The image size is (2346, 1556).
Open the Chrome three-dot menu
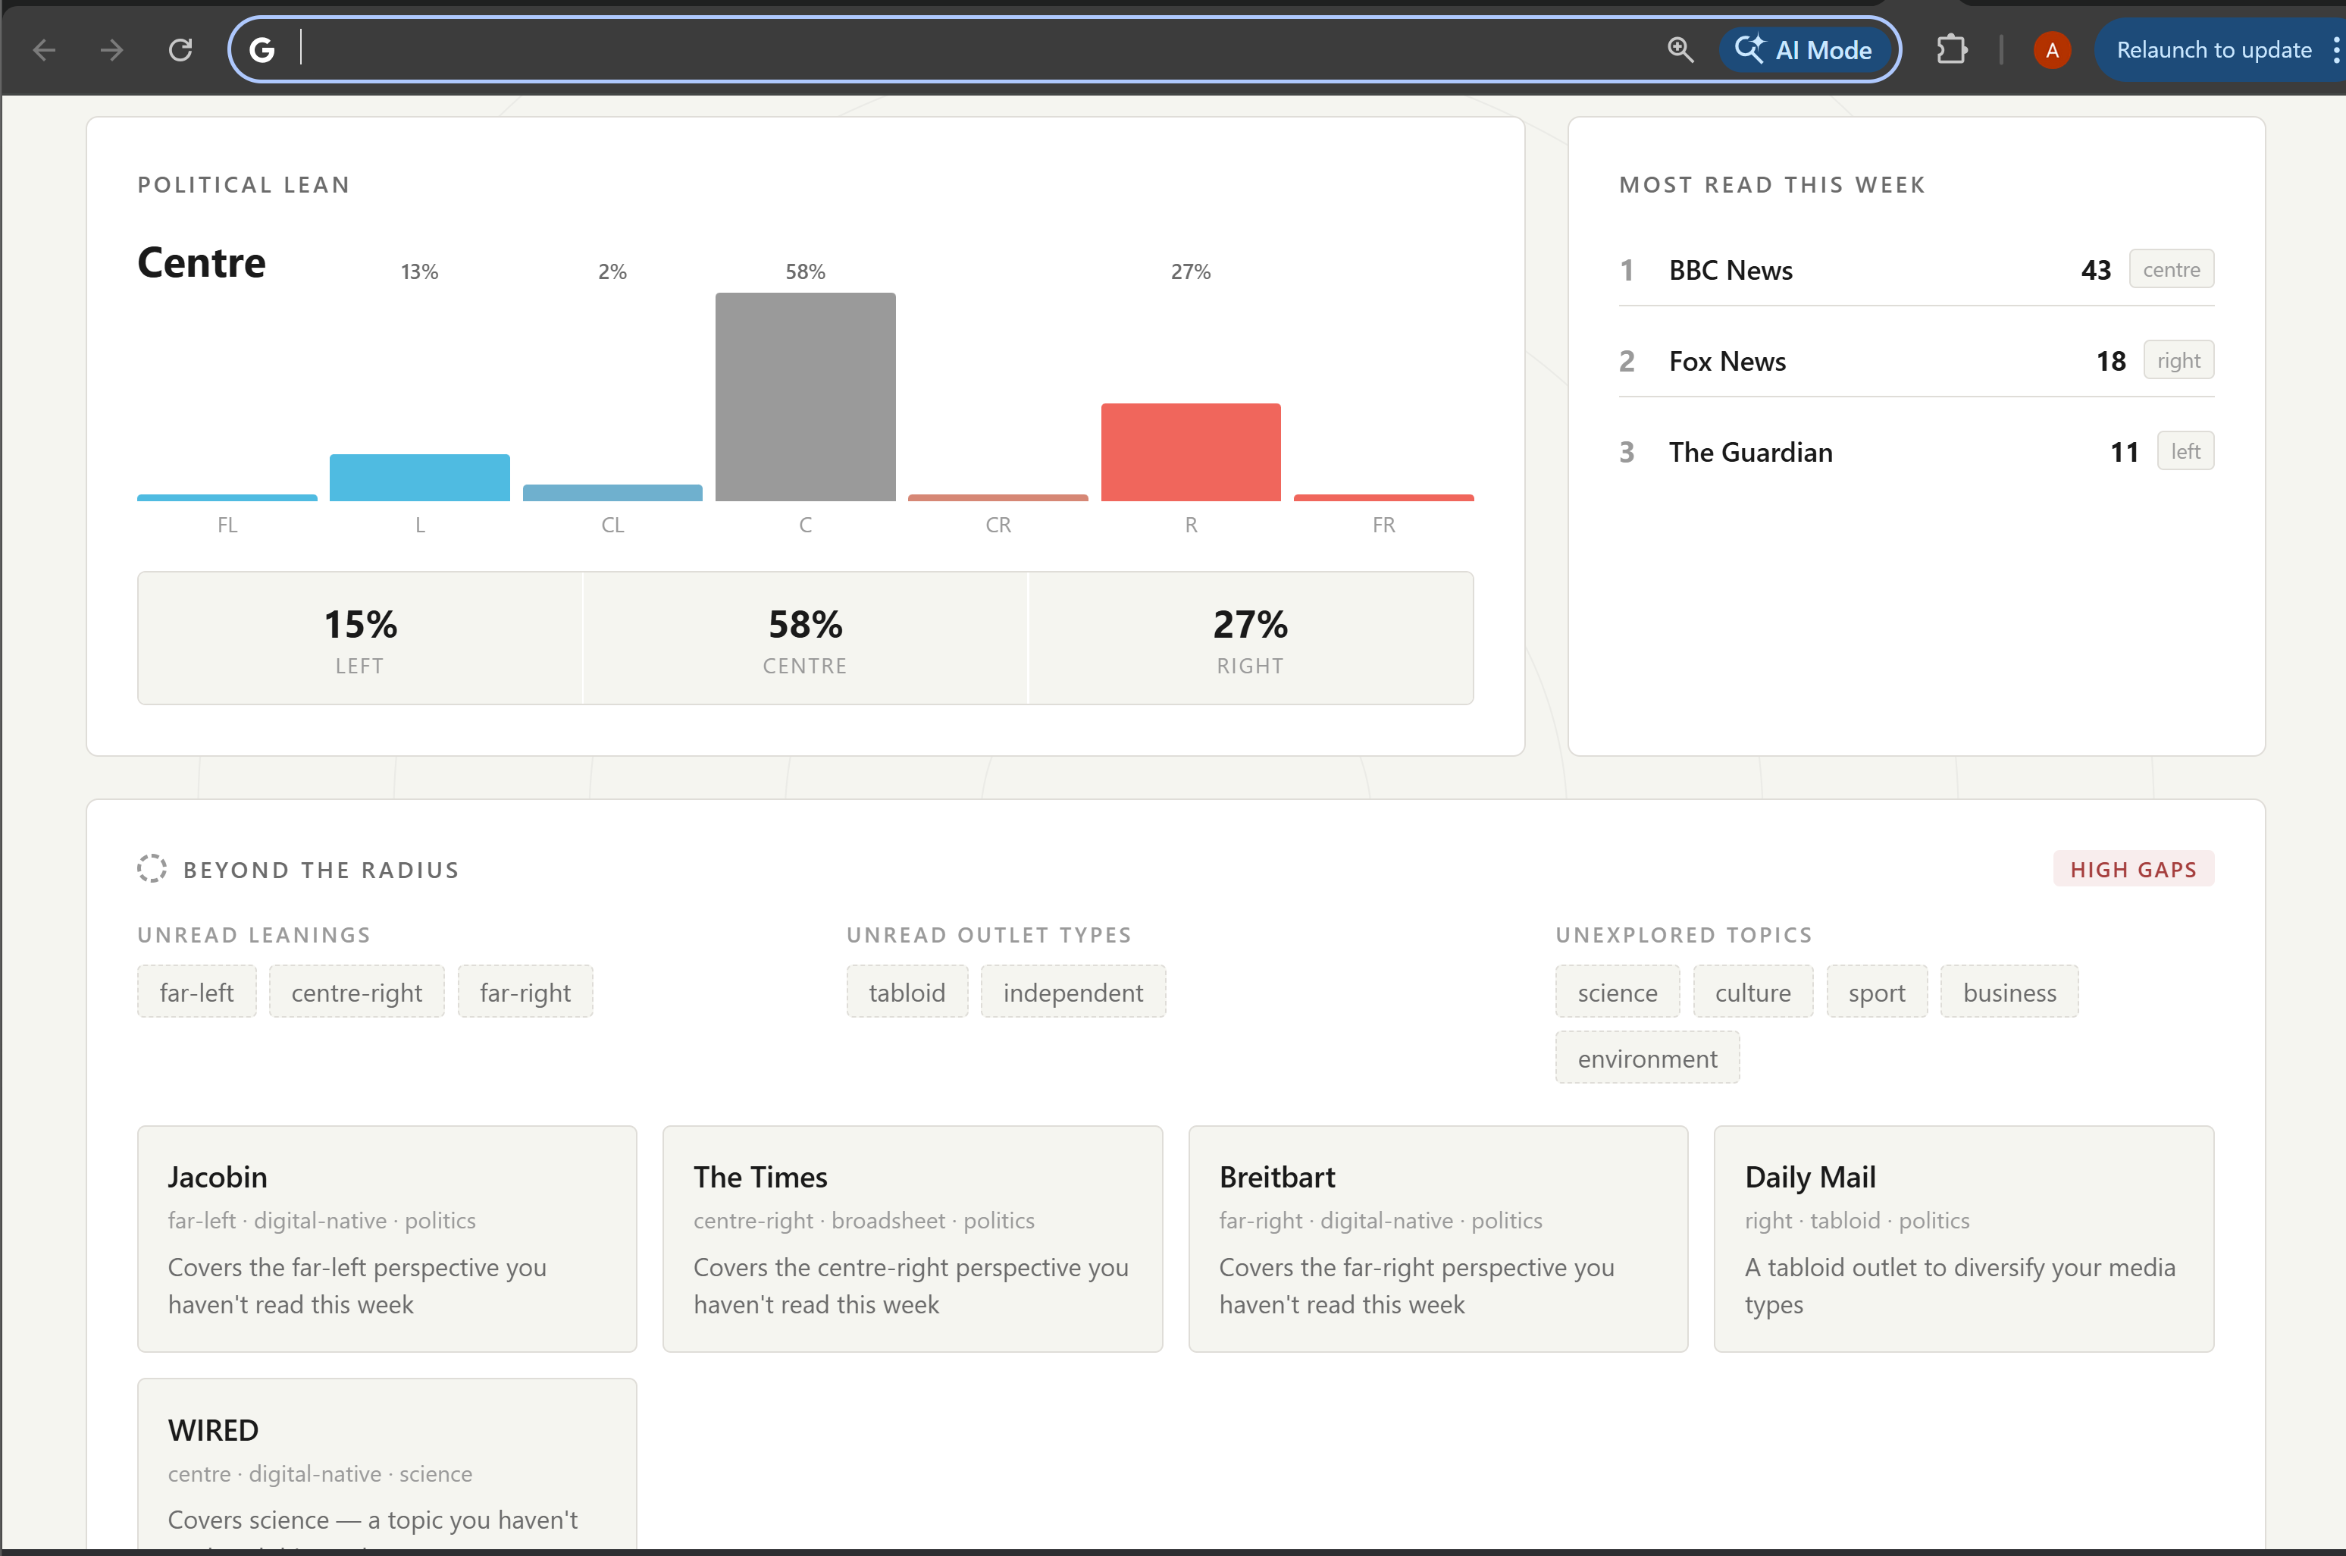pyautogui.click(x=2335, y=49)
